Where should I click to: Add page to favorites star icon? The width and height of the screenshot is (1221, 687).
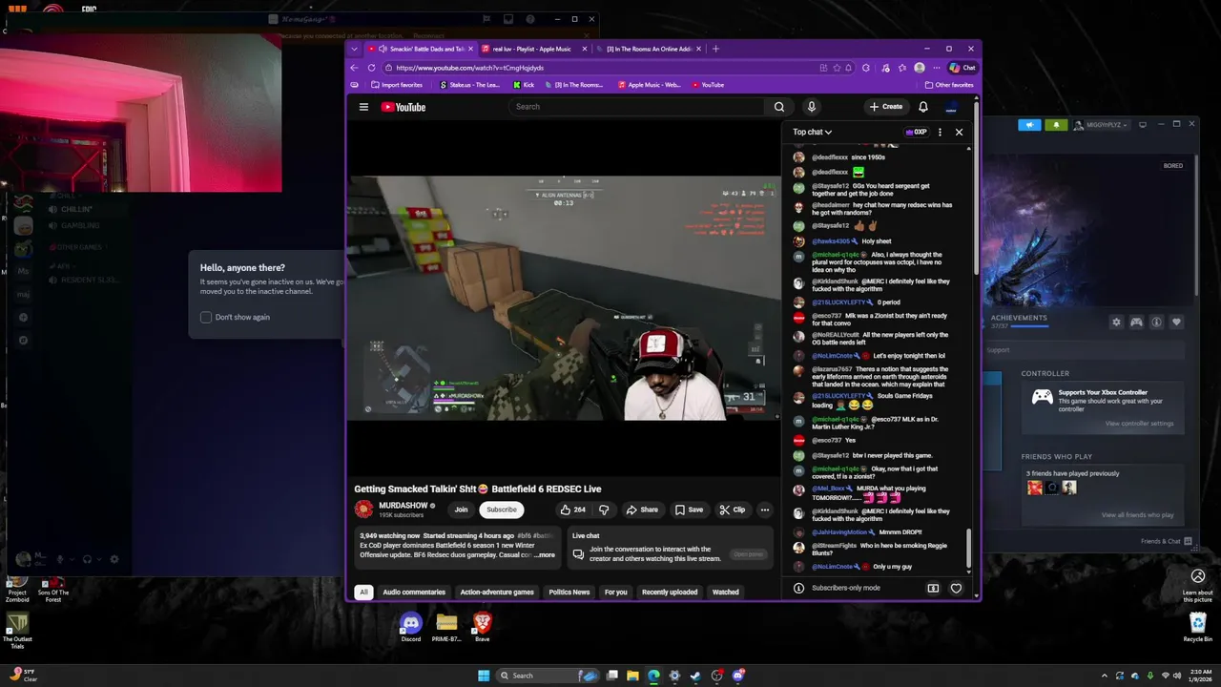(837, 68)
